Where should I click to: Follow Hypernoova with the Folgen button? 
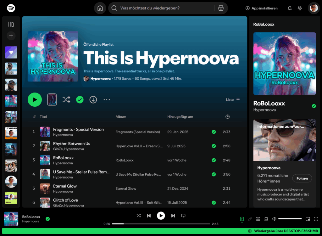point(302,178)
